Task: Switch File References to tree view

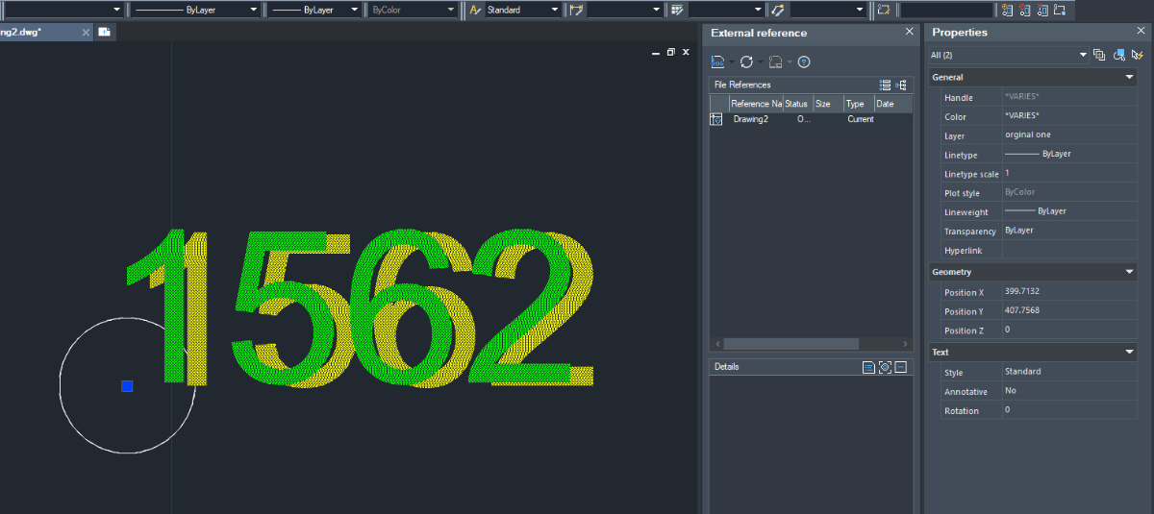Action: (x=901, y=85)
